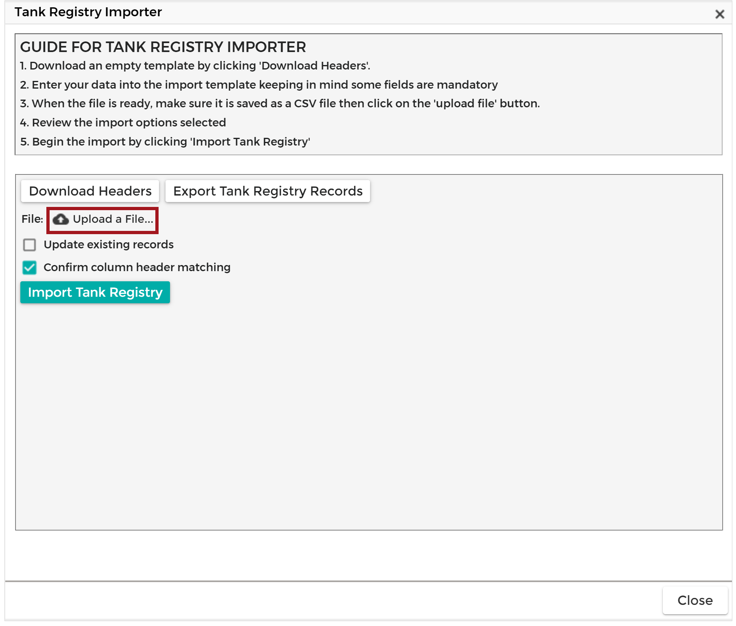Uncheck Confirm column header matching
Screen dimensions: 736x626
point(30,267)
